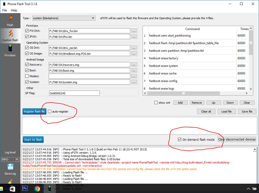This screenshot has width=259, height=193.
Task: Move command Up button
Action: coord(214,103)
